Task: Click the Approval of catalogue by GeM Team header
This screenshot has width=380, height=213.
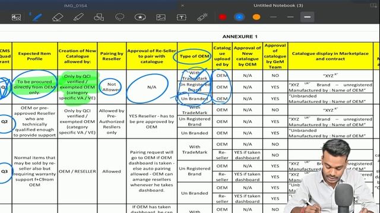Action: coord(275,56)
